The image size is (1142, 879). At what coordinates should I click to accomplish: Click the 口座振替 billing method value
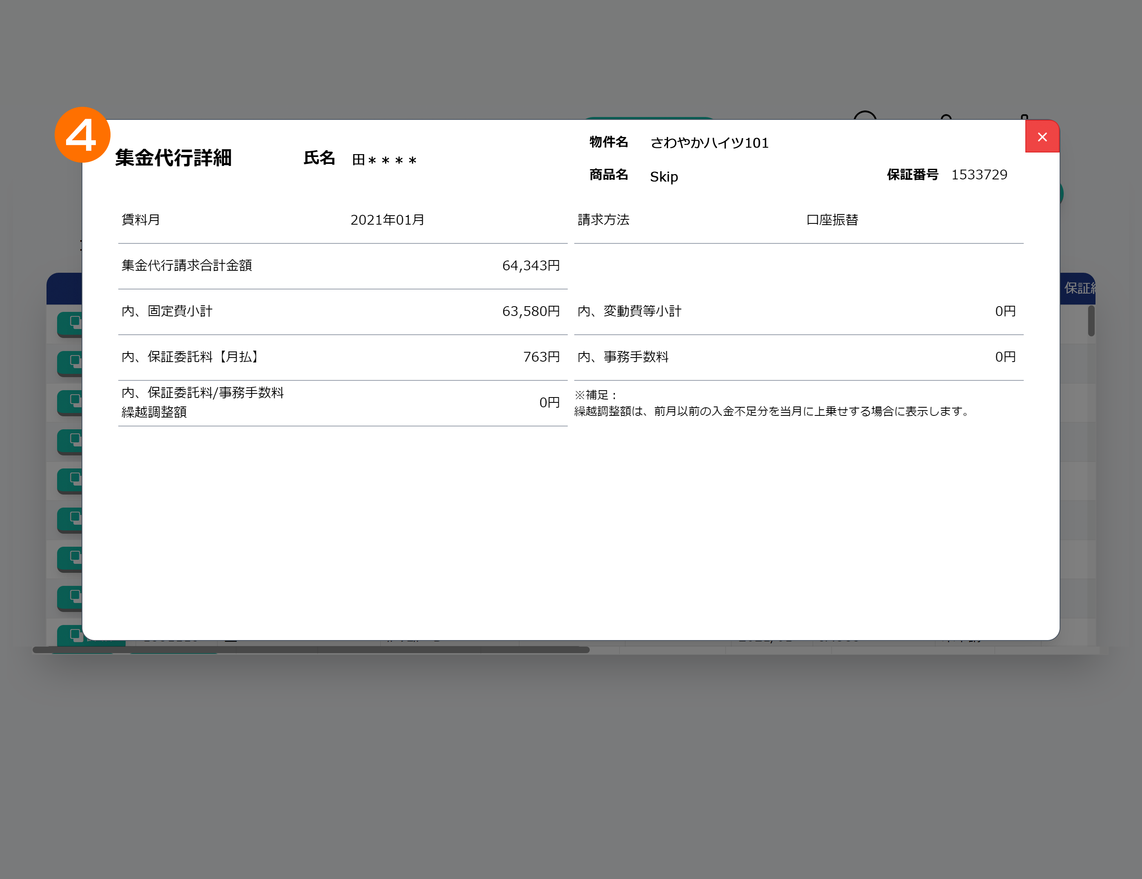832,220
